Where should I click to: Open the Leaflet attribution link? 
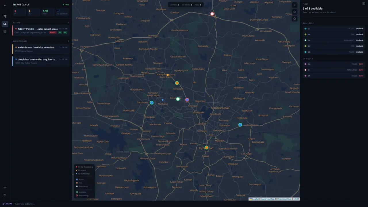click(254, 199)
